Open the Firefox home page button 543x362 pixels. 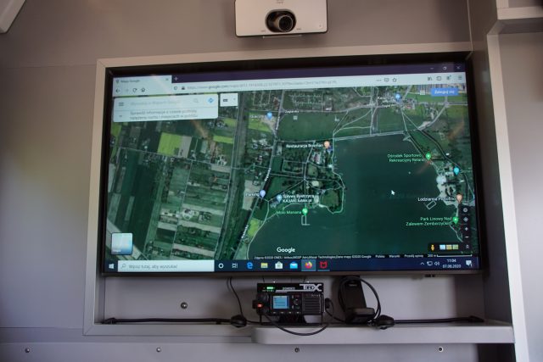[x=143, y=90]
